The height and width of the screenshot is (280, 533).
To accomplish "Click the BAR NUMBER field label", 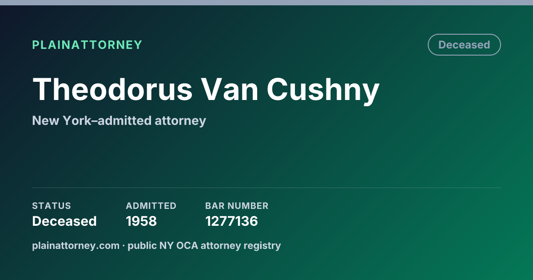I will (237, 206).
